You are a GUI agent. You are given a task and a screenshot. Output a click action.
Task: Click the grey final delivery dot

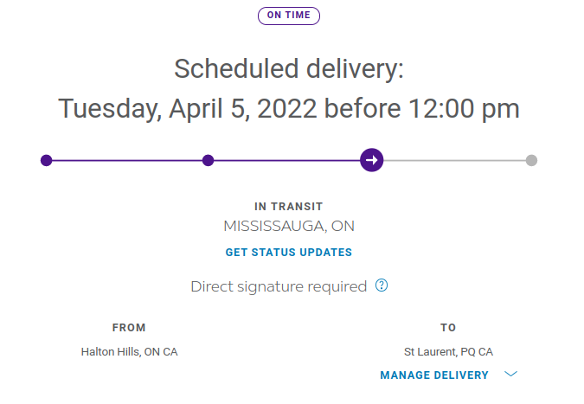point(531,160)
